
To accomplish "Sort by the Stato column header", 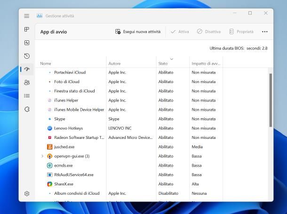I will 163,63.
